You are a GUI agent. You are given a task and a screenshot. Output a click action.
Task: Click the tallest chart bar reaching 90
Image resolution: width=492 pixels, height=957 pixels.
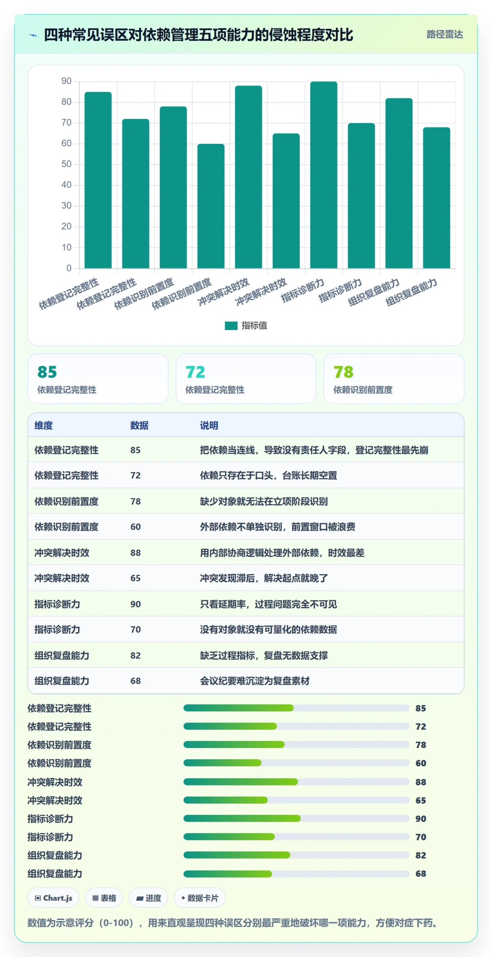[x=323, y=175]
